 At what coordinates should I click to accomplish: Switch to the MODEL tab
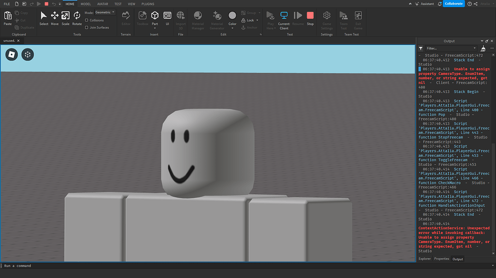point(86,4)
